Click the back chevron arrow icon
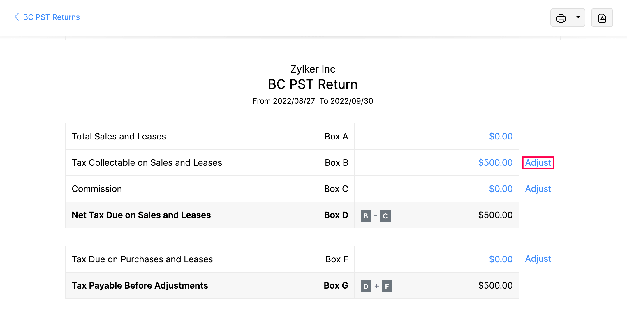This screenshot has width=627, height=311. [17, 17]
